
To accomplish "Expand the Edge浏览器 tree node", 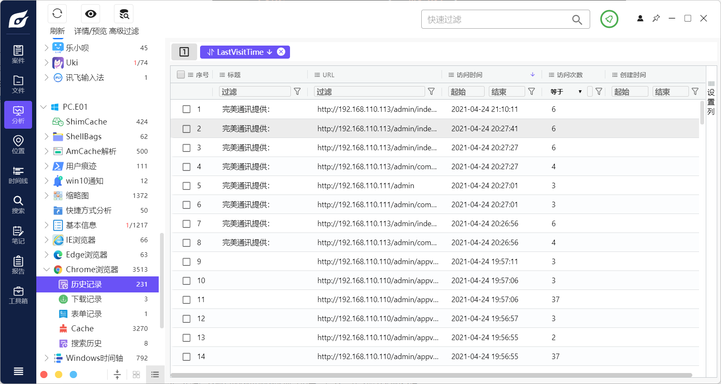I will (x=46, y=254).
